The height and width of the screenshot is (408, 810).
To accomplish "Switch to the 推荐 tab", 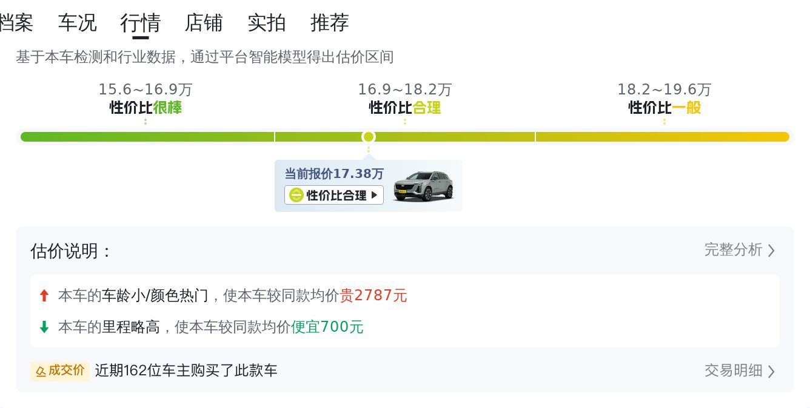I will point(330,23).
